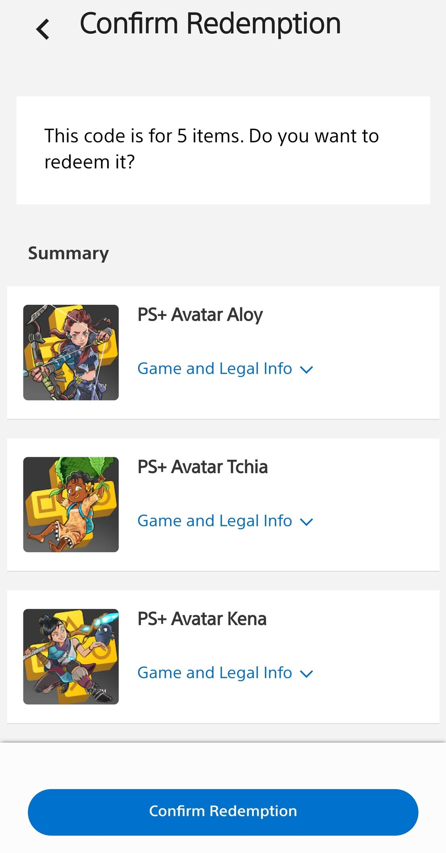The width and height of the screenshot is (446, 853).
Task: Tap the PS+ Avatar Tchia title
Action: coord(203,467)
